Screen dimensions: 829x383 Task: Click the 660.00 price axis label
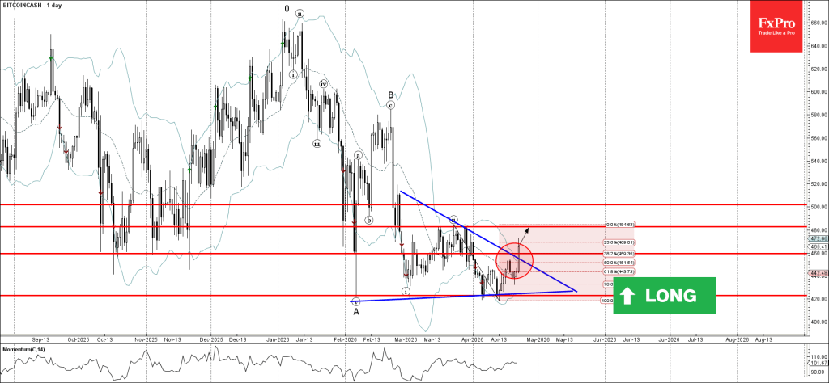point(818,23)
